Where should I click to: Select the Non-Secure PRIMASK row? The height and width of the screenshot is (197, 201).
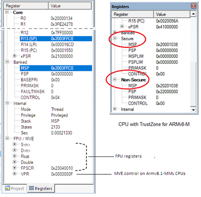coord(159,97)
